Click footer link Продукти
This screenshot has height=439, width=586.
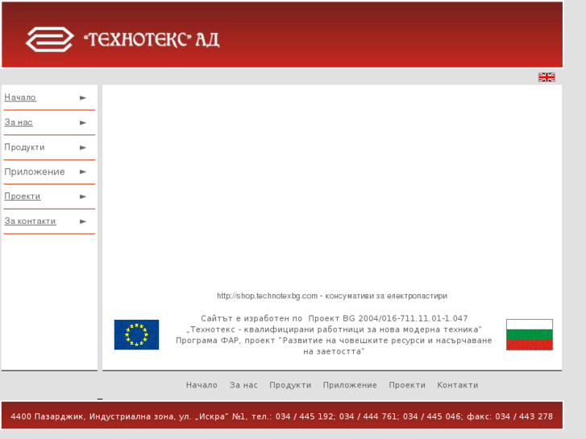pos(290,385)
